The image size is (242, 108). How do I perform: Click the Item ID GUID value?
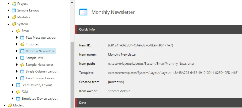[141, 45]
